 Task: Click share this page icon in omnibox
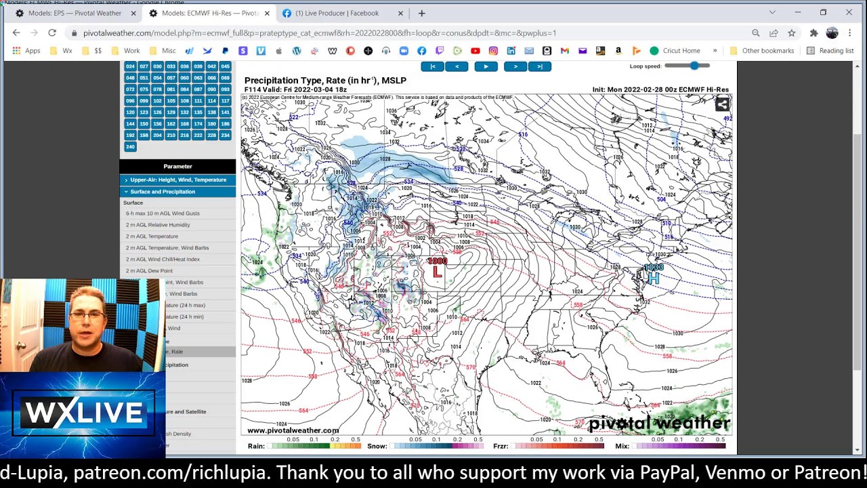pos(774,33)
